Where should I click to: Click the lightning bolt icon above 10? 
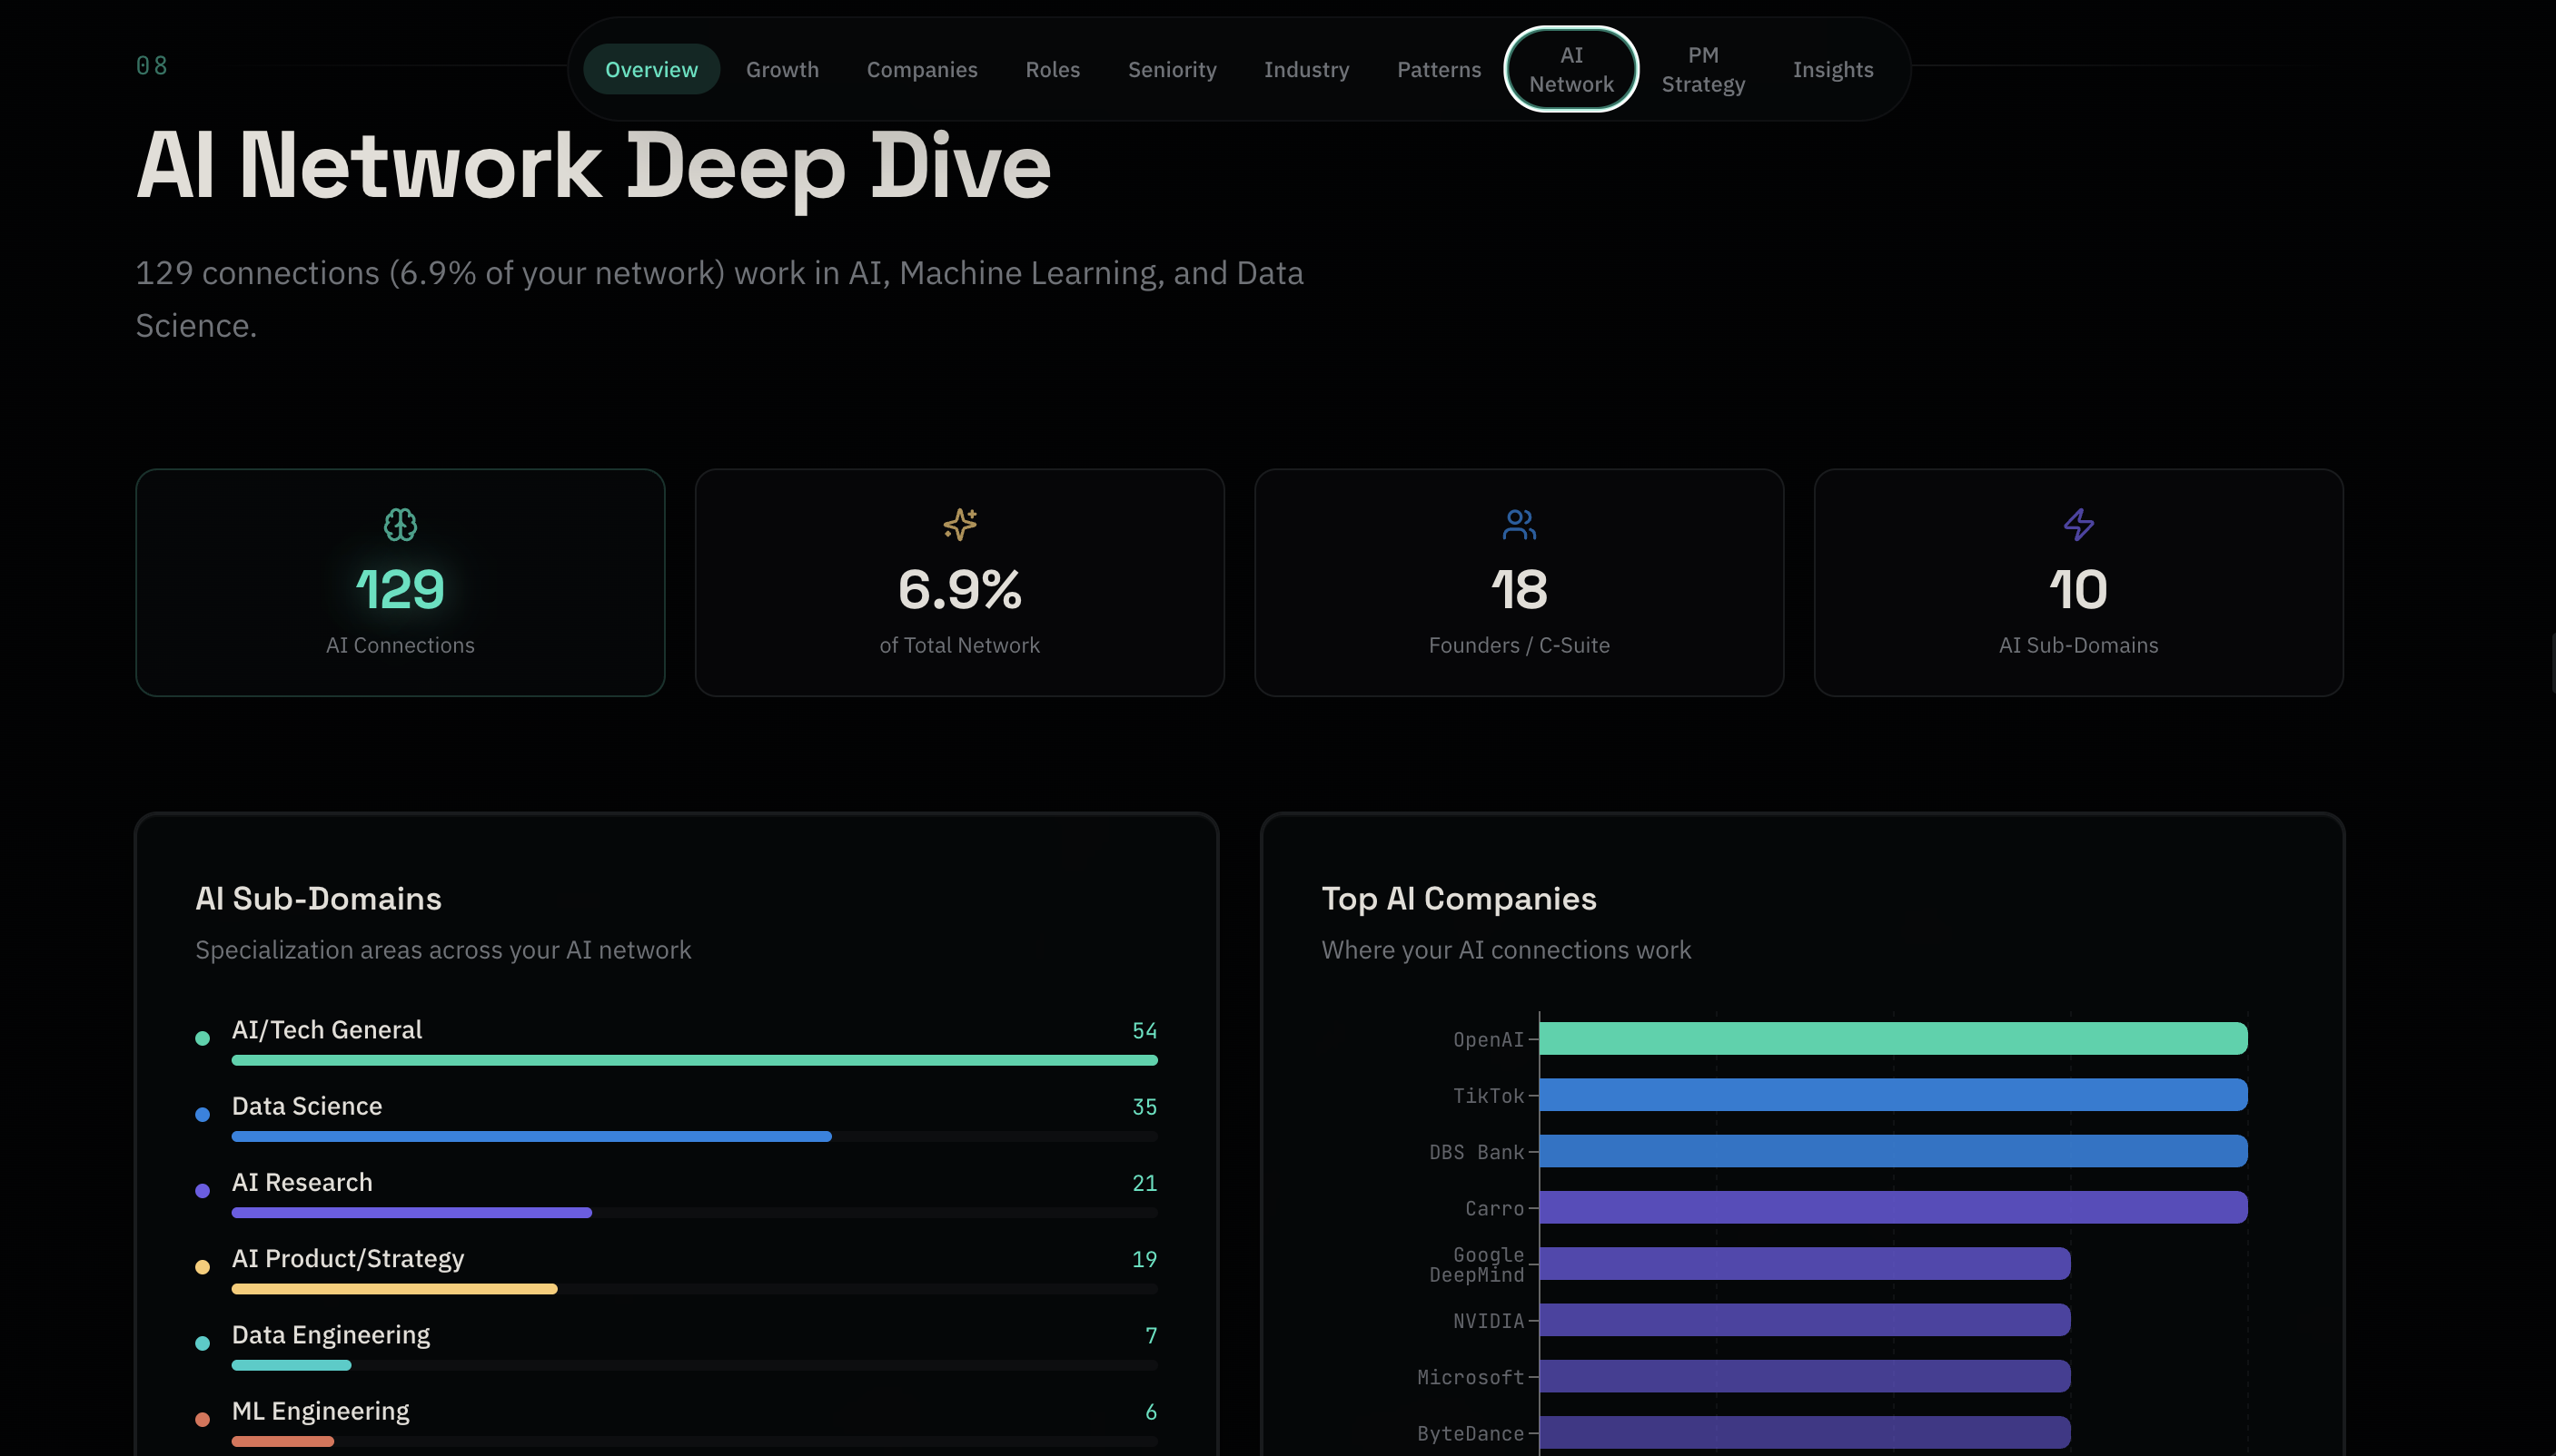coord(2079,525)
